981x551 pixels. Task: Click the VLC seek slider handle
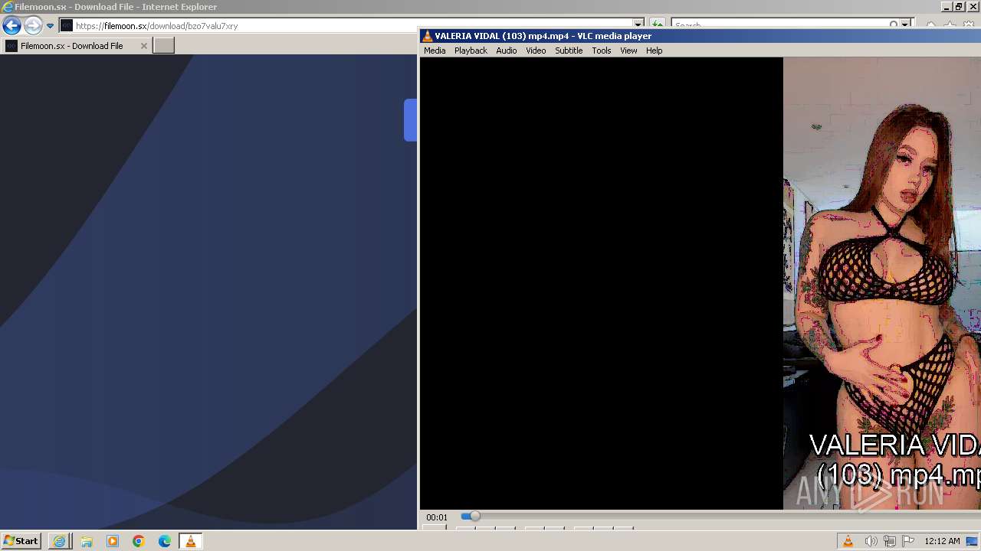pos(474,517)
